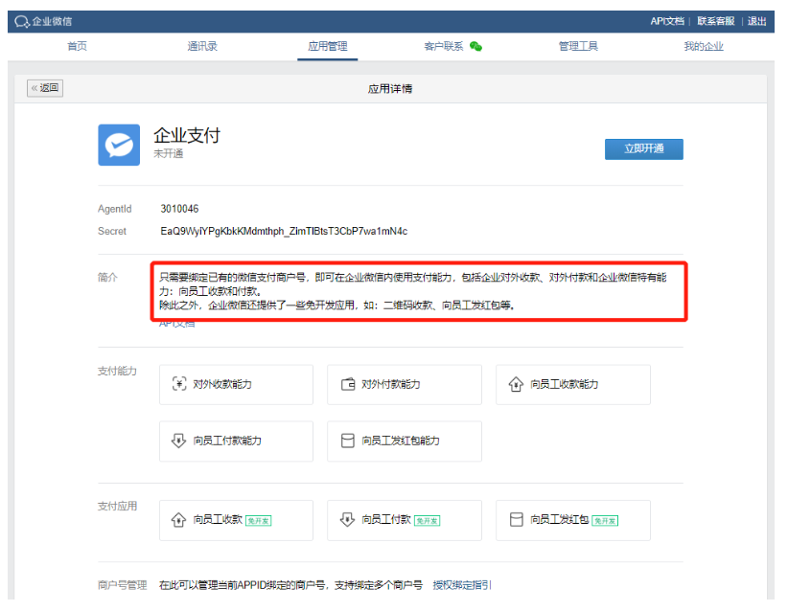Click the 返回 back button

(45, 88)
